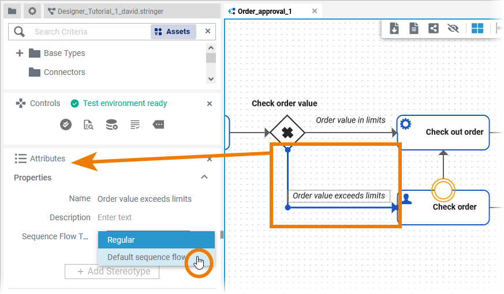Click the collapse panel arrow icon
The width and height of the screenshot is (504, 294).
point(499,28)
